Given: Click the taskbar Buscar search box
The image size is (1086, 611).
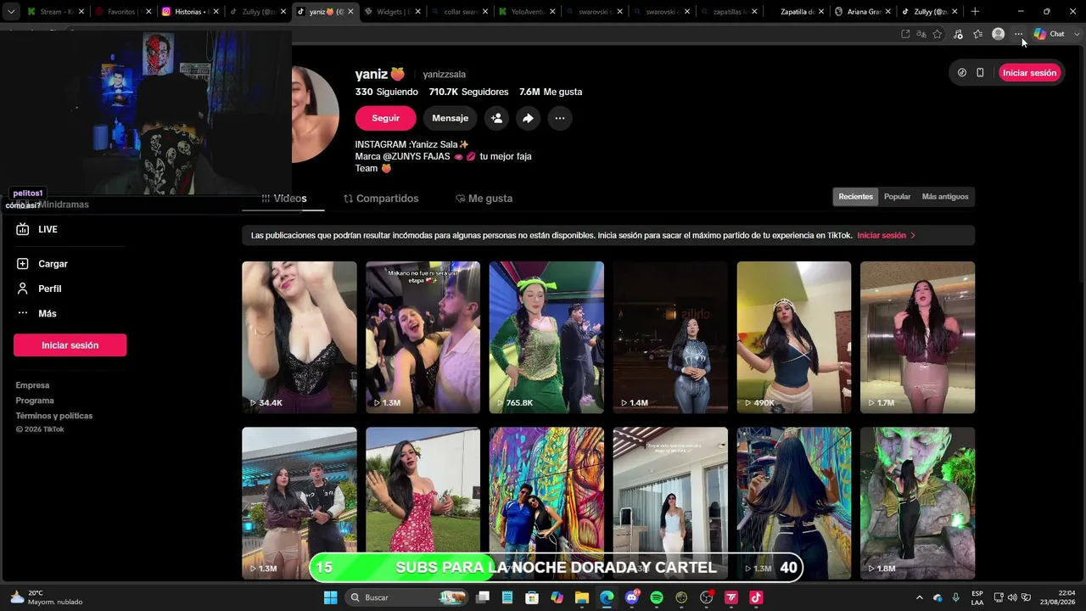Looking at the screenshot, I should (408, 597).
